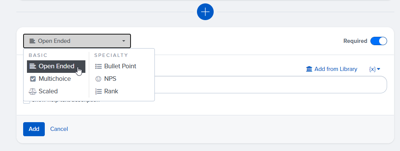Screen dimensions: 400x151
Task: Click the Open Ended lines icon in the list
Action: coord(32,66)
